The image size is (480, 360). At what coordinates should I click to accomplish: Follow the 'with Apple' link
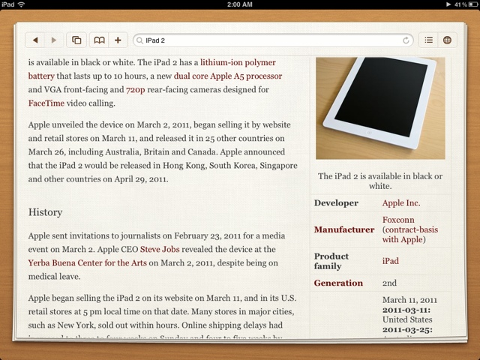pos(402,239)
